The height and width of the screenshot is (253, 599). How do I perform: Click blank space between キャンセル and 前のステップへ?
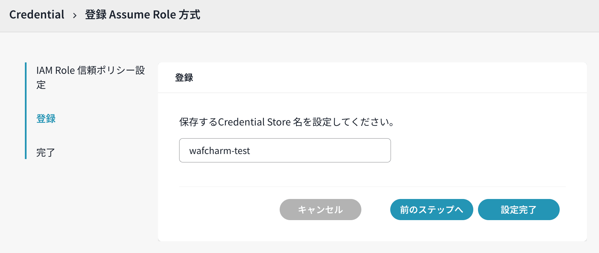(376, 210)
